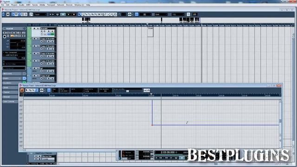Click the tempo value field
The height and width of the screenshot is (167, 297).
point(64,91)
